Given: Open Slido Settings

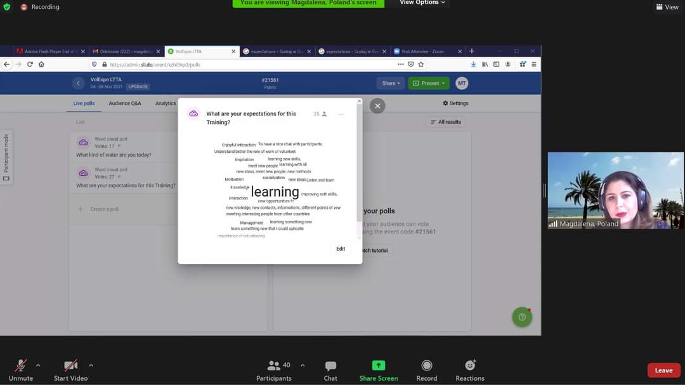Looking at the screenshot, I should (455, 103).
